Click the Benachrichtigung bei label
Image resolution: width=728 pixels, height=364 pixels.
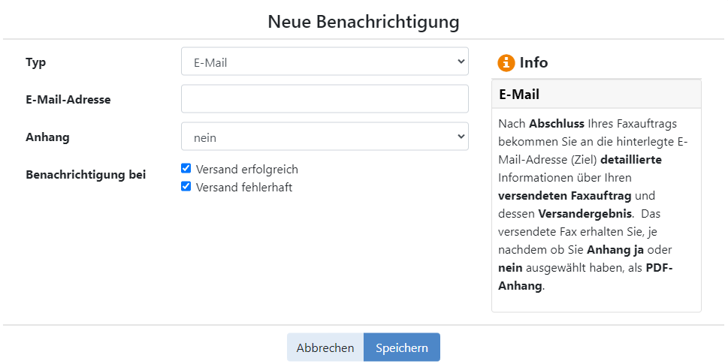click(86, 175)
